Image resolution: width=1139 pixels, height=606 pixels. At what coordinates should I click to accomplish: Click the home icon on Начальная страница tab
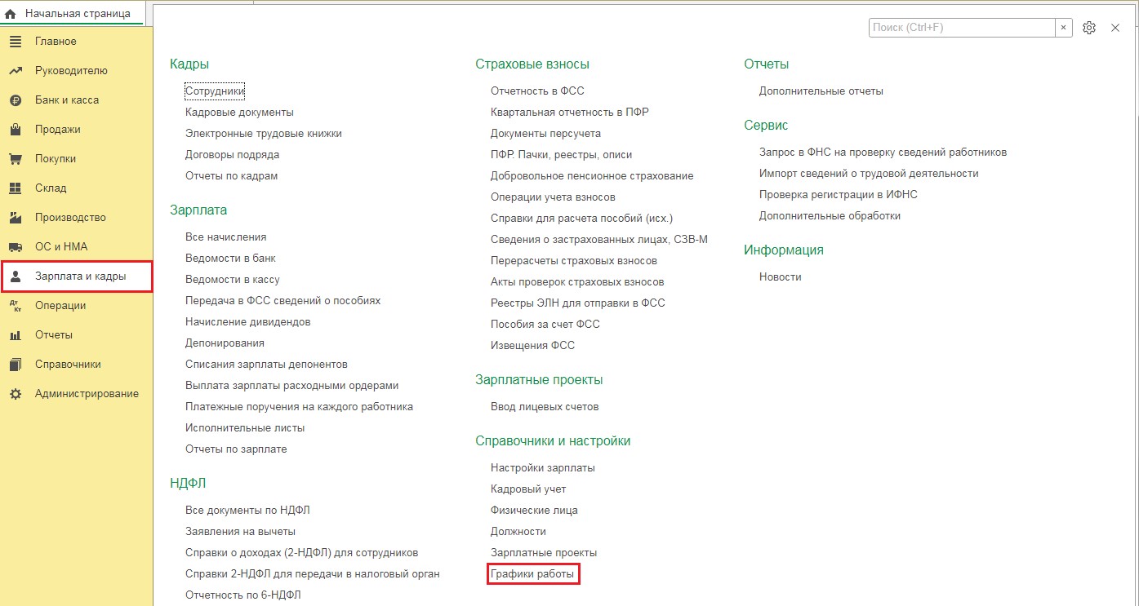[11, 14]
